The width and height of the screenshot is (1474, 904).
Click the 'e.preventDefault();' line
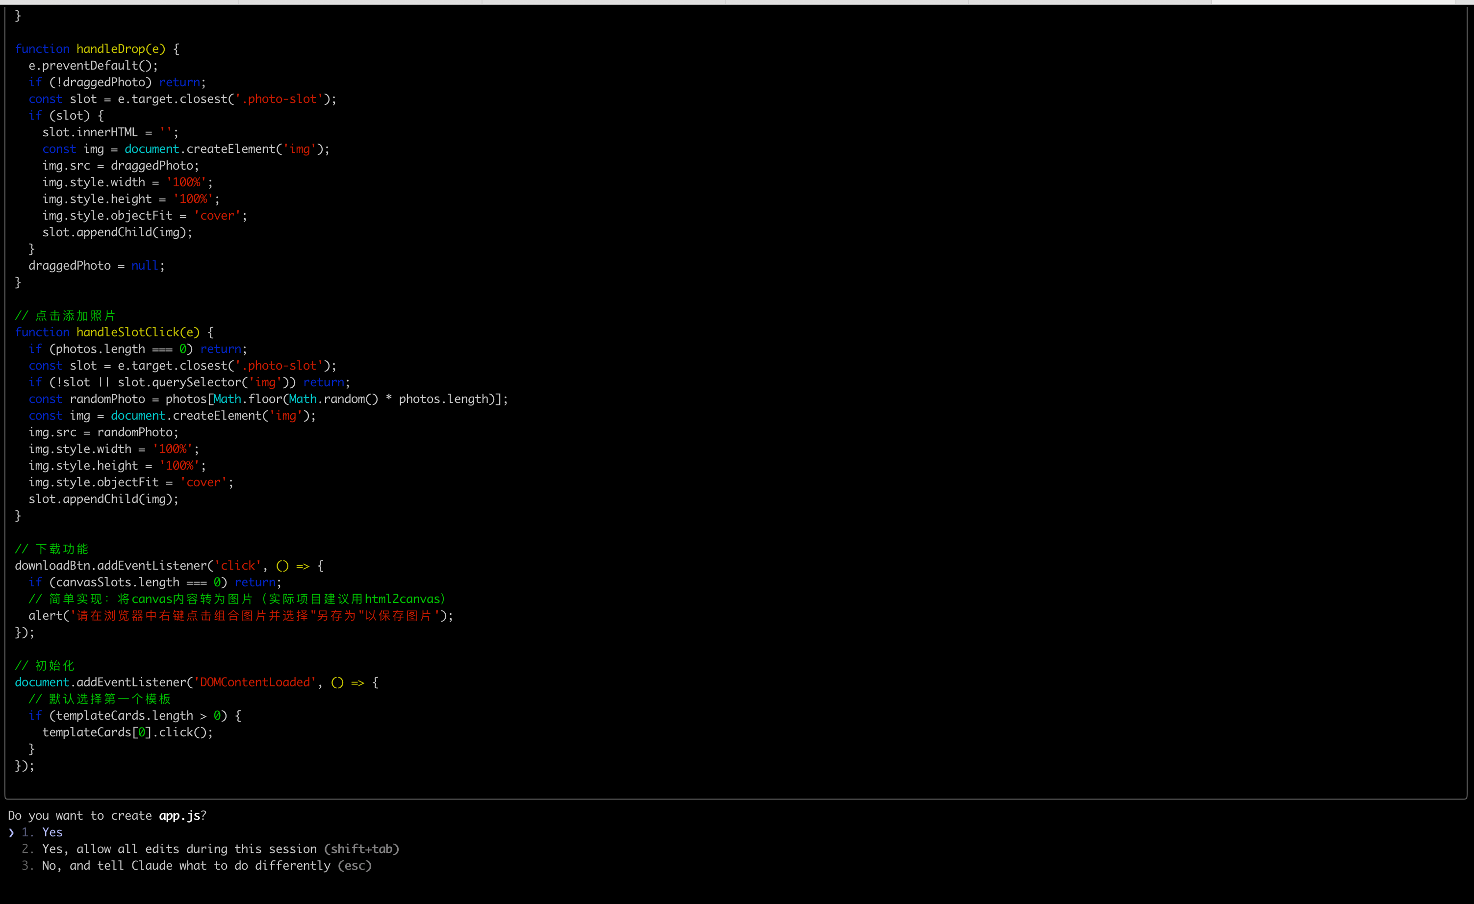tap(93, 66)
